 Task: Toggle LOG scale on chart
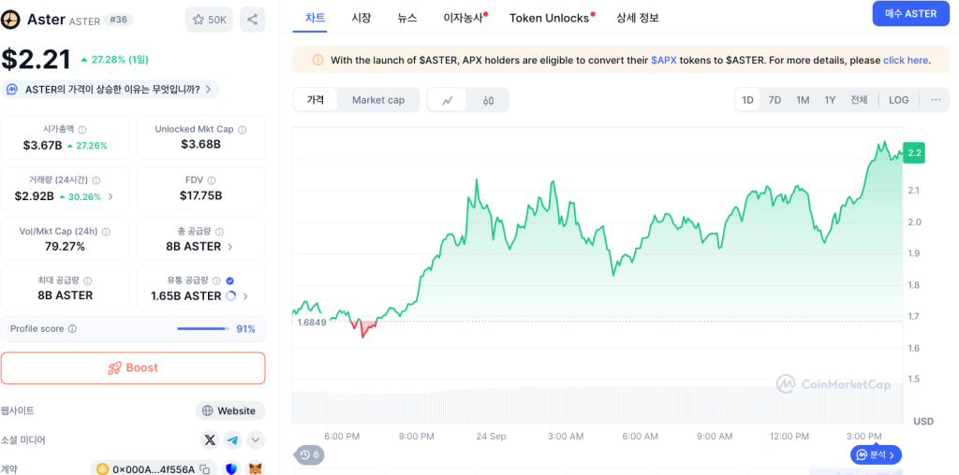[x=899, y=100]
